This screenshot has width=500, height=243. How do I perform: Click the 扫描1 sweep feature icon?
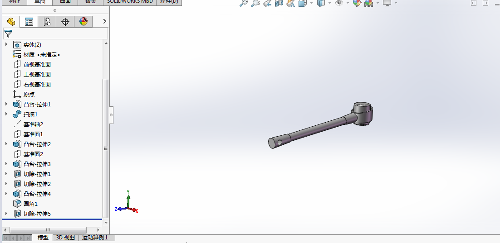(17, 114)
